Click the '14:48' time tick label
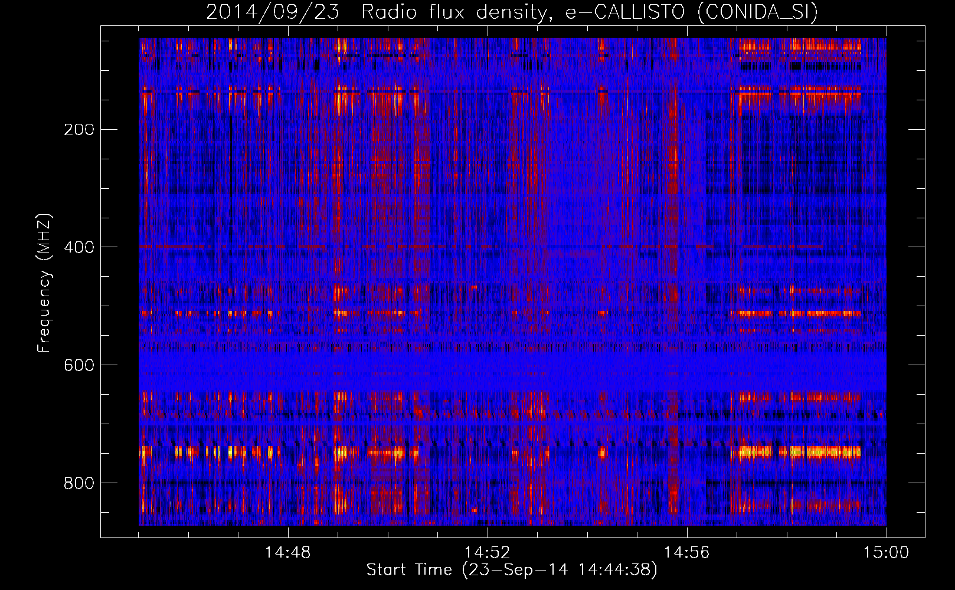 (x=288, y=553)
